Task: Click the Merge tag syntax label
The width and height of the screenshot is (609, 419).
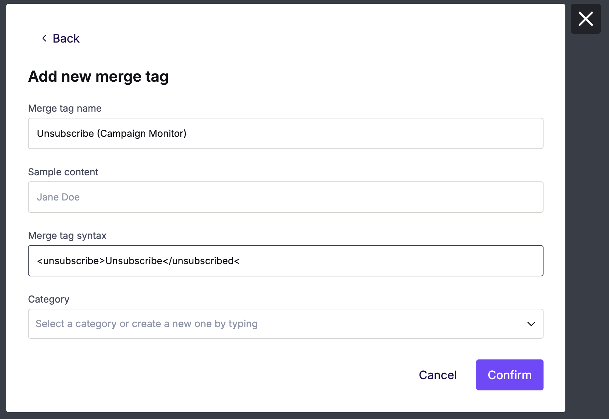Action: click(67, 236)
